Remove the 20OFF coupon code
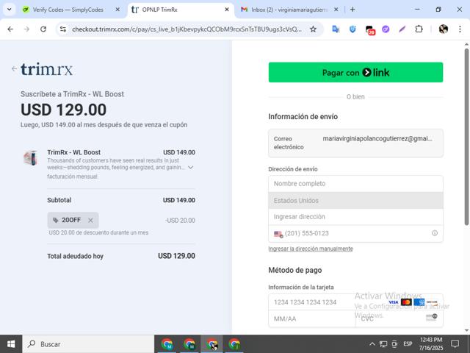This screenshot has height=353, width=470. [x=90, y=221]
